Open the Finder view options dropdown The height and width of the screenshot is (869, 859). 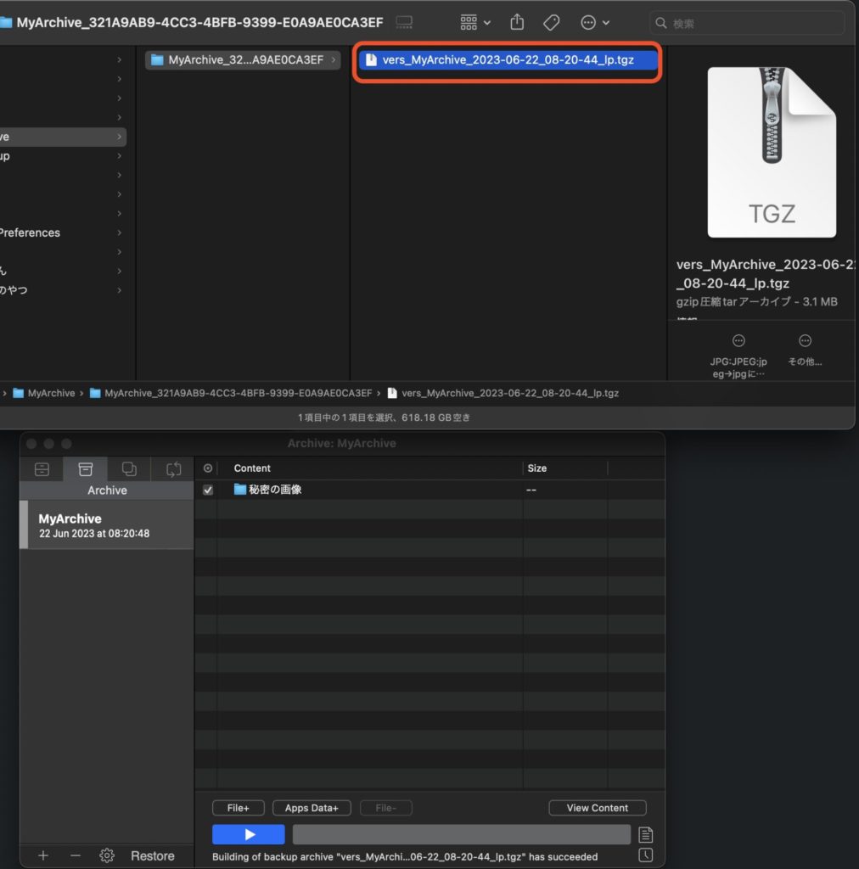click(x=474, y=22)
